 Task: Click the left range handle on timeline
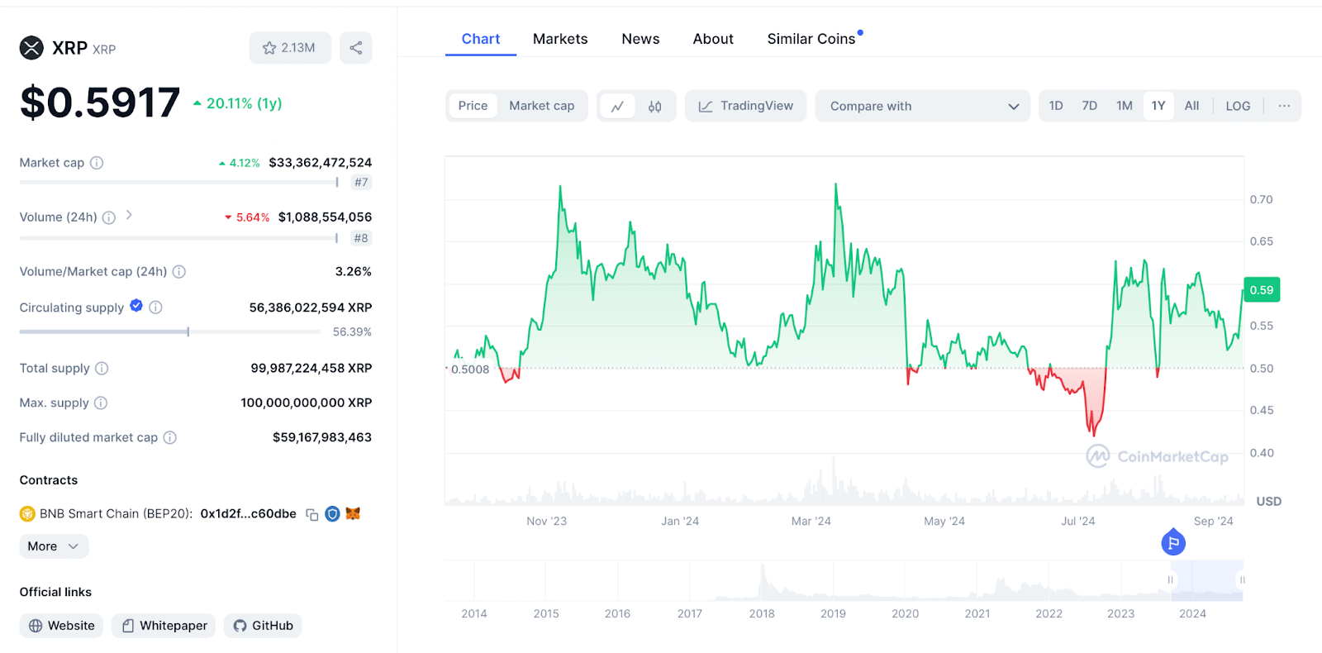pos(1170,580)
